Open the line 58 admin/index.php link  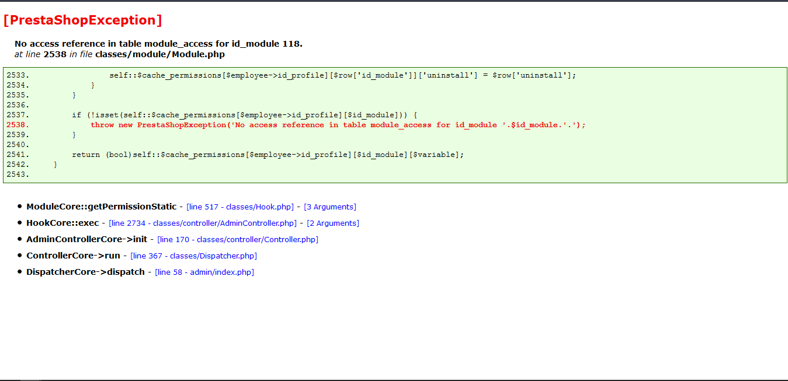pos(204,272)
